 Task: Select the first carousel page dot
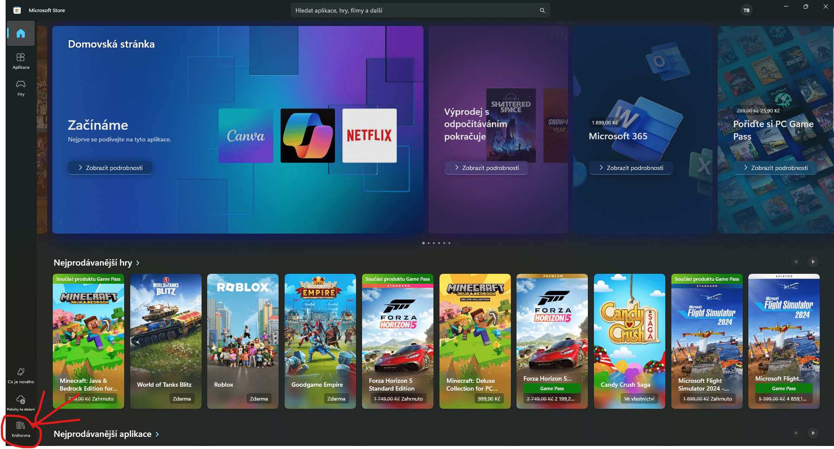[423, 243]
